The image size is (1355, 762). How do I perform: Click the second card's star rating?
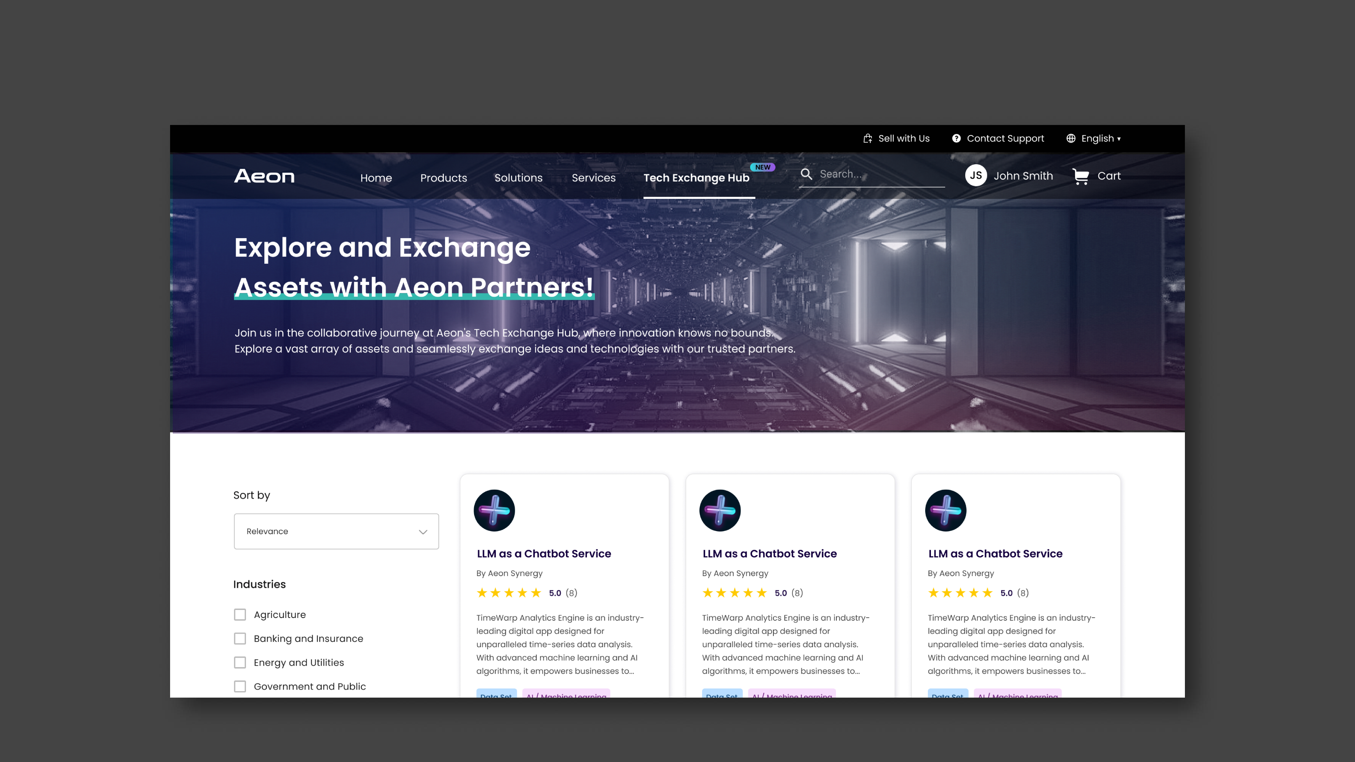[734, 593]
